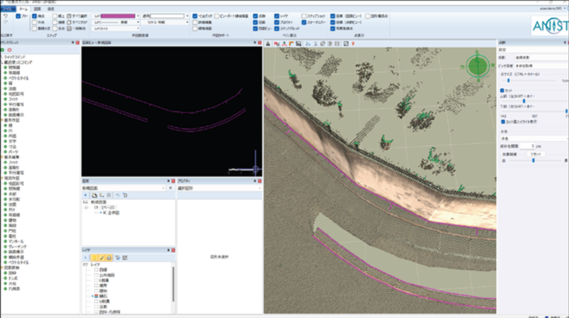
Task: Toggle the カット checkbox in point cloud settings
Action: click(x=502, y=91)
